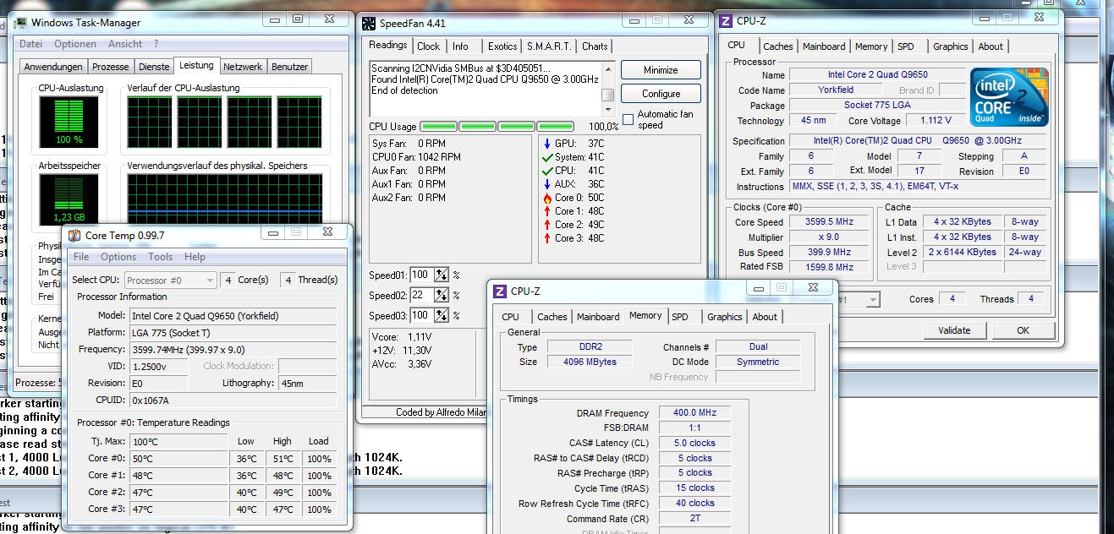Click the Core Temp title bar icon
The image size is (1114, 534).
point(74,235)
